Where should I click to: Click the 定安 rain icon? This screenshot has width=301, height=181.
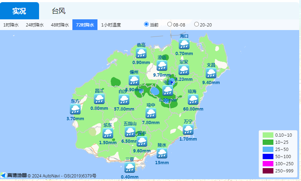tap(184, 70)
